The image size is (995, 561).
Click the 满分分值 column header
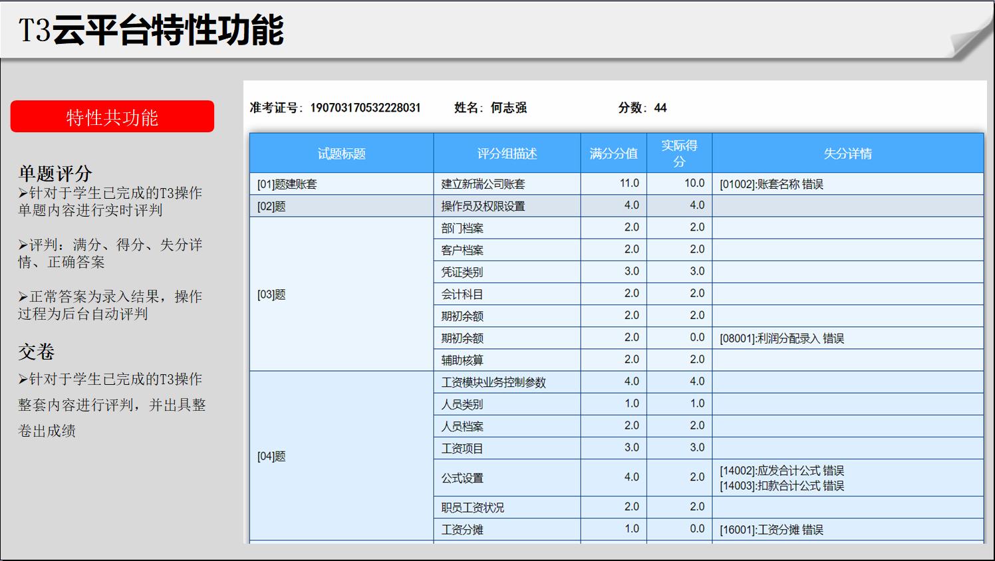(614, 153)
